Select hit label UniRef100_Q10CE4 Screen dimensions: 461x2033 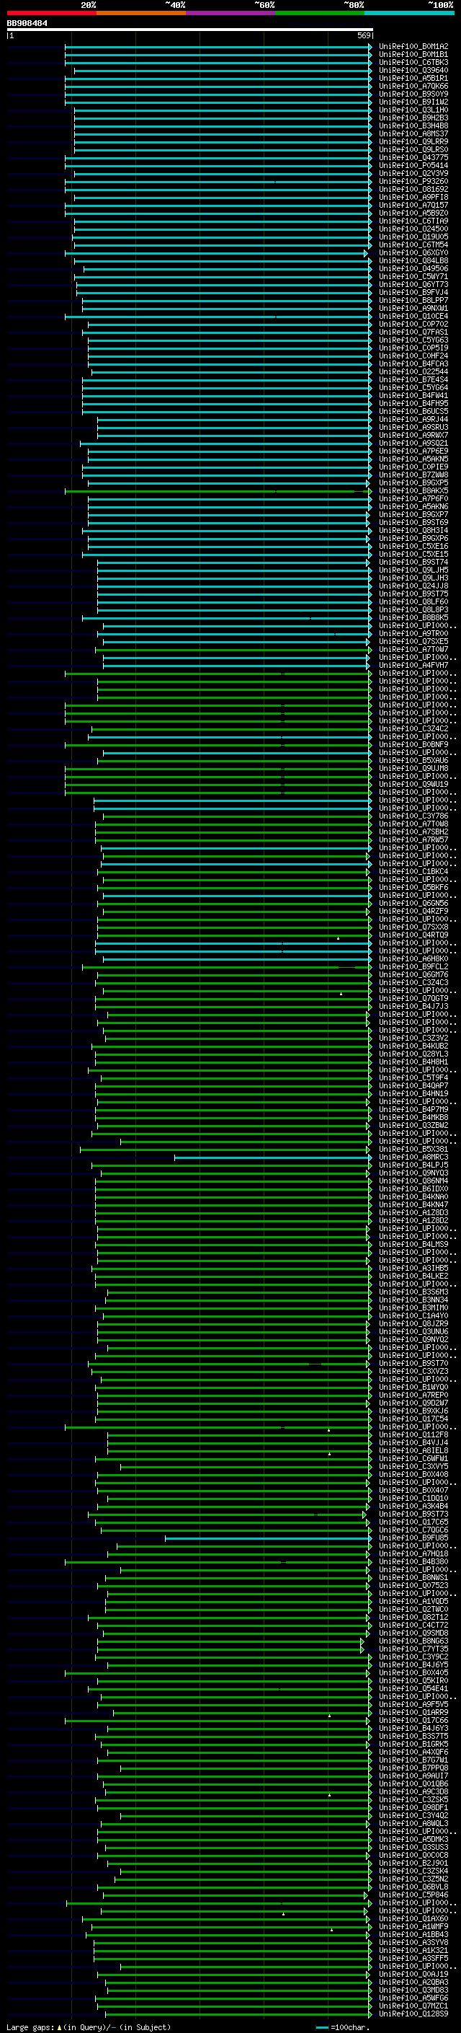[413, 317]
